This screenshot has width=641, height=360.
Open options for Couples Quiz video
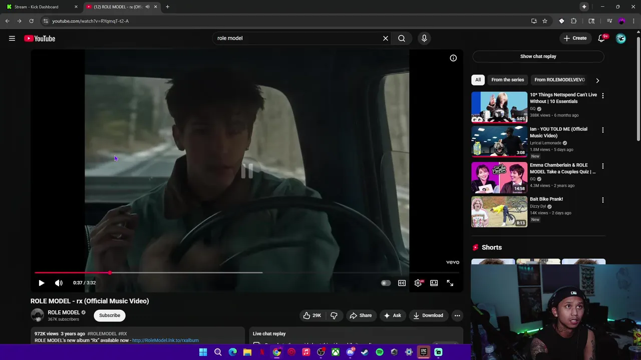point(603,166)
